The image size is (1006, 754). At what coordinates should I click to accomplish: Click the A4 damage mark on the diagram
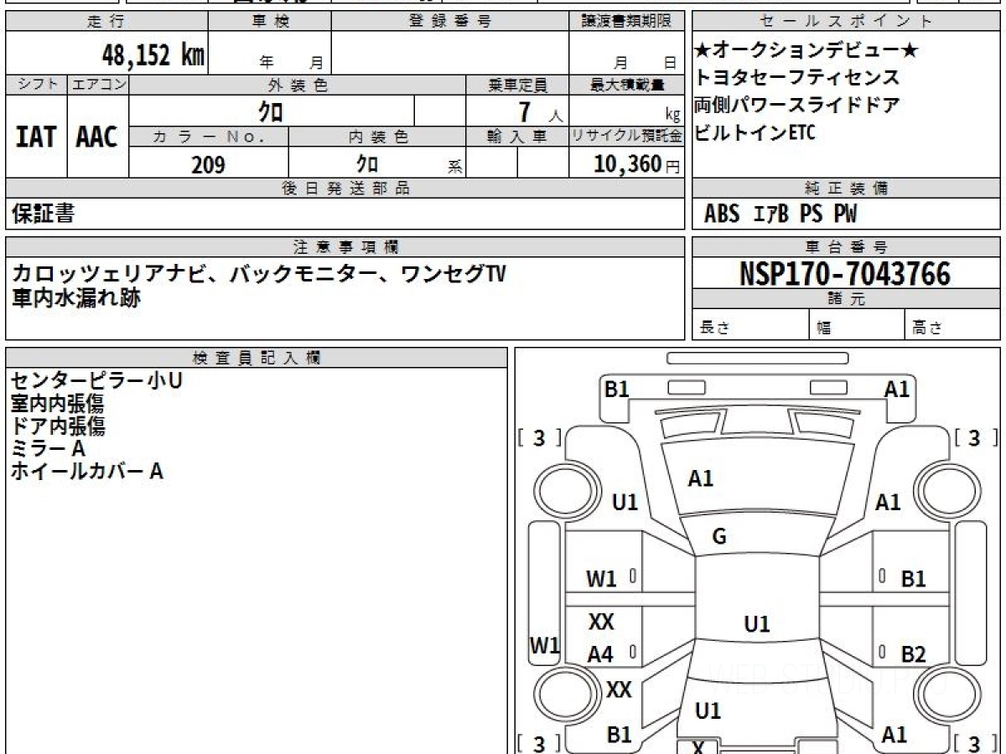click(599, 655)
